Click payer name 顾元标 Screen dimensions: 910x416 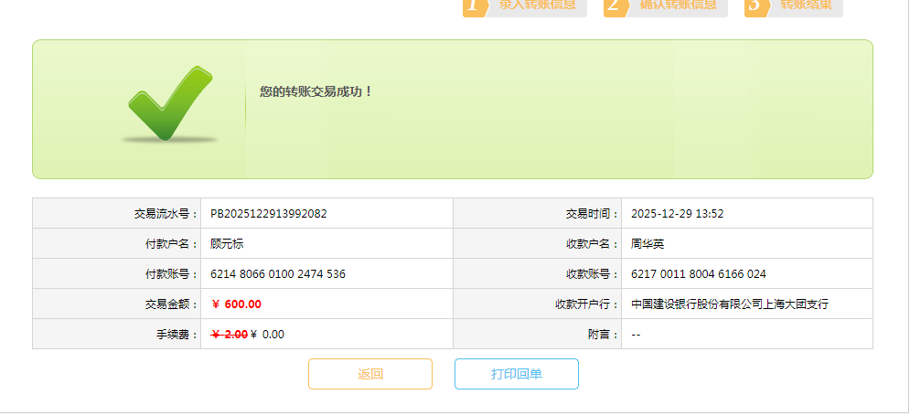[x=227, y=244]
